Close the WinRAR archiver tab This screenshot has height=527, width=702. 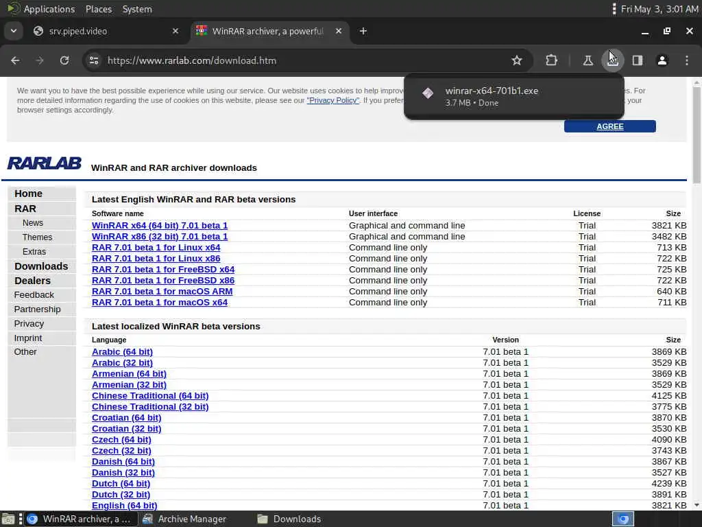339,31
